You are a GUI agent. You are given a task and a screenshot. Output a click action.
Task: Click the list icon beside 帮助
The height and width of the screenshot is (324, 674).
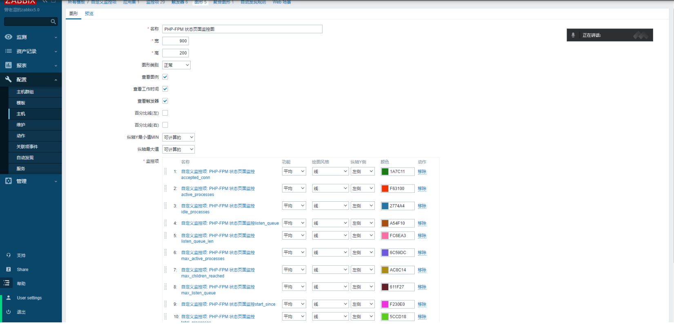coord(7,283)
